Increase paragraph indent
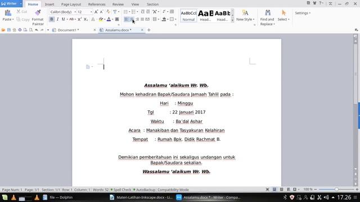 148,12
